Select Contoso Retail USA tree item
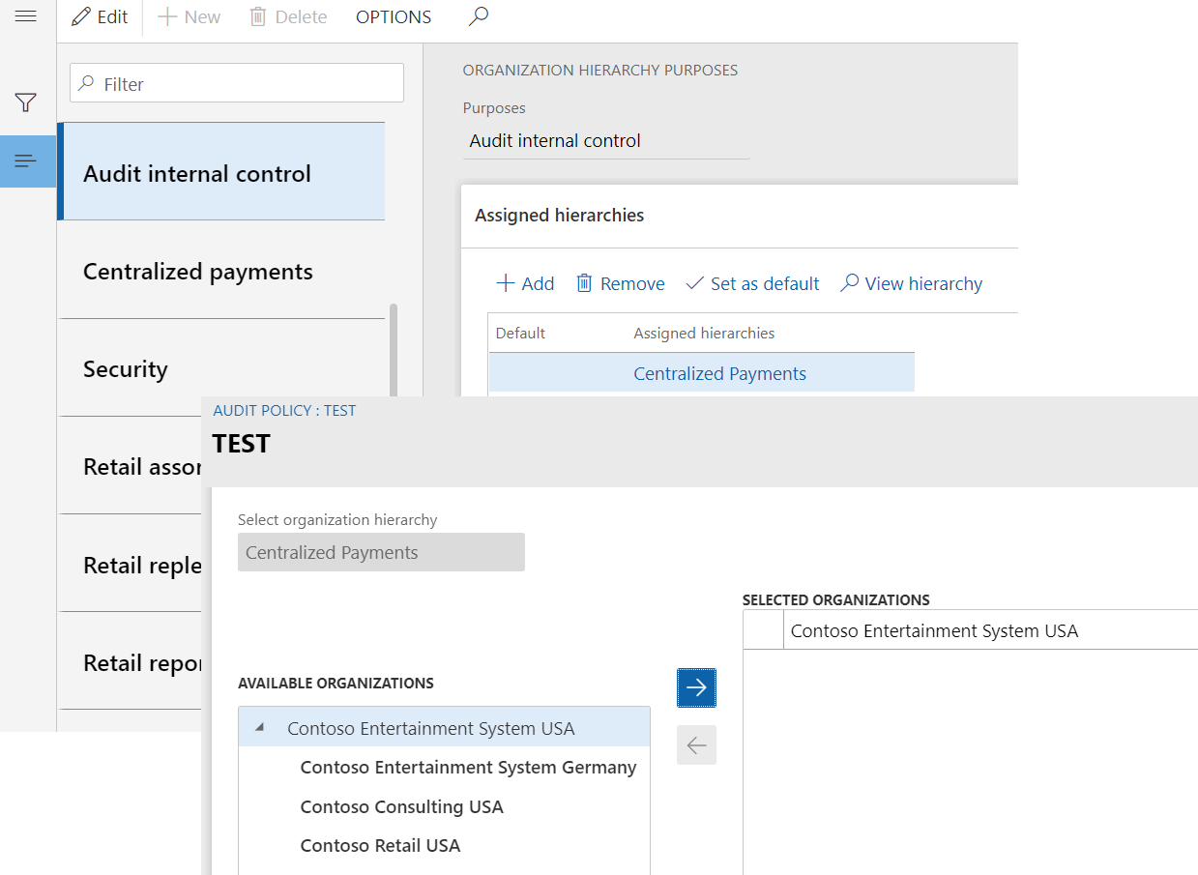1198x875 pixels. 380,845
